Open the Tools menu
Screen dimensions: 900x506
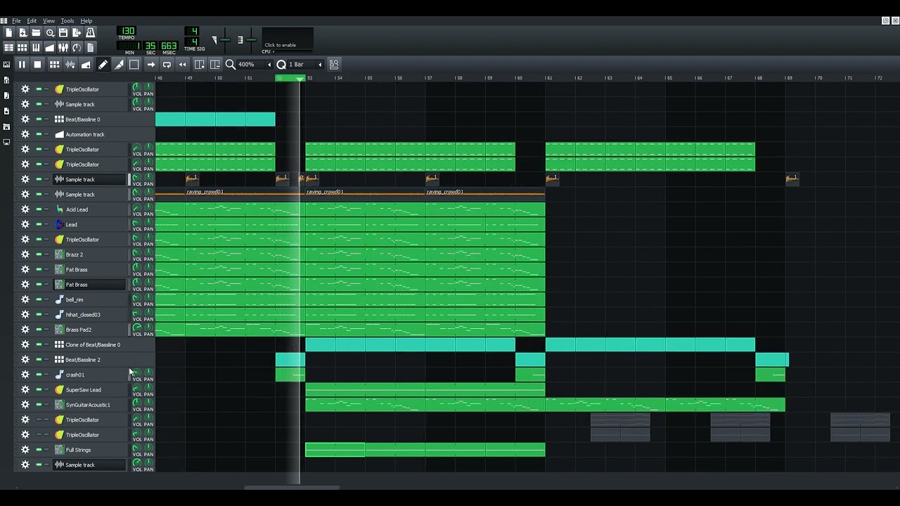pos(67,21)
